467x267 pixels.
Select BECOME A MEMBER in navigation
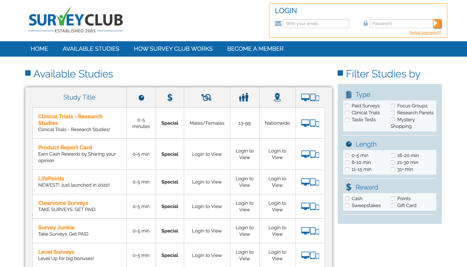(x=255, y=49)
